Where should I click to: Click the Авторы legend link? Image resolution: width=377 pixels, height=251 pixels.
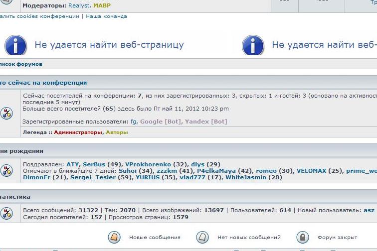point(117,132)
